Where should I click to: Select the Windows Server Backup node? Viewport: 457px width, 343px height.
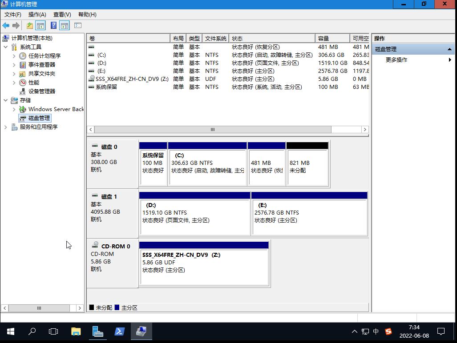(x=56, y=109)
